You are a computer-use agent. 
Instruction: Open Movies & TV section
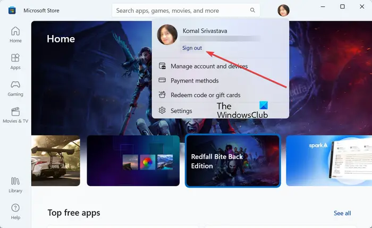(15, 115)
